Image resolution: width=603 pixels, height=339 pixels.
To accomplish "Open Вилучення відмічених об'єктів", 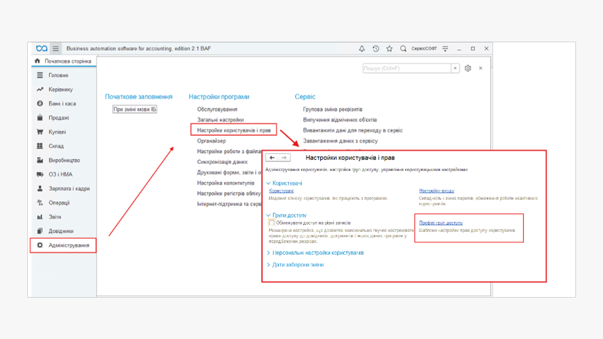I will pos(340,120).
